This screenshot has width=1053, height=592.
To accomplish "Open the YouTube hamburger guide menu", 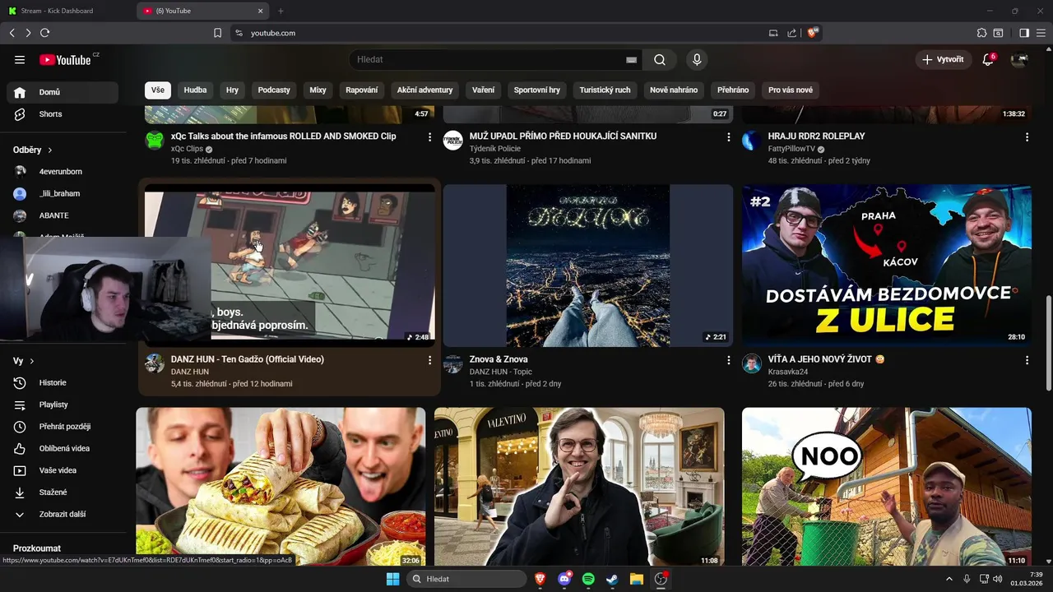I will click(20, 59).
